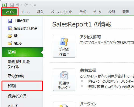
Task: Click the Excel application icon in title bar
Action: click(x=5, y=5)
